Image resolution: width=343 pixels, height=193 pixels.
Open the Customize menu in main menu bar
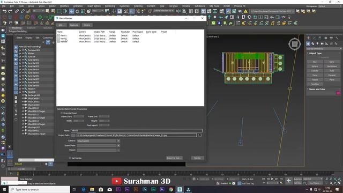[124, 6]
